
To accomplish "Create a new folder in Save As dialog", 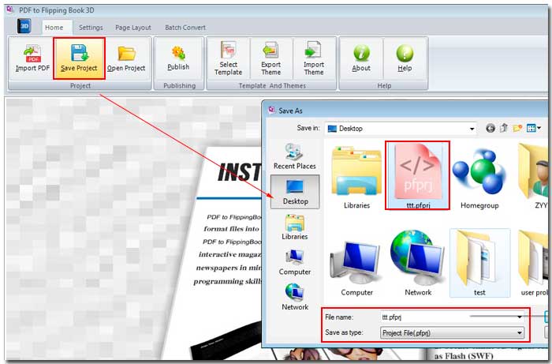I will (517, 128).
